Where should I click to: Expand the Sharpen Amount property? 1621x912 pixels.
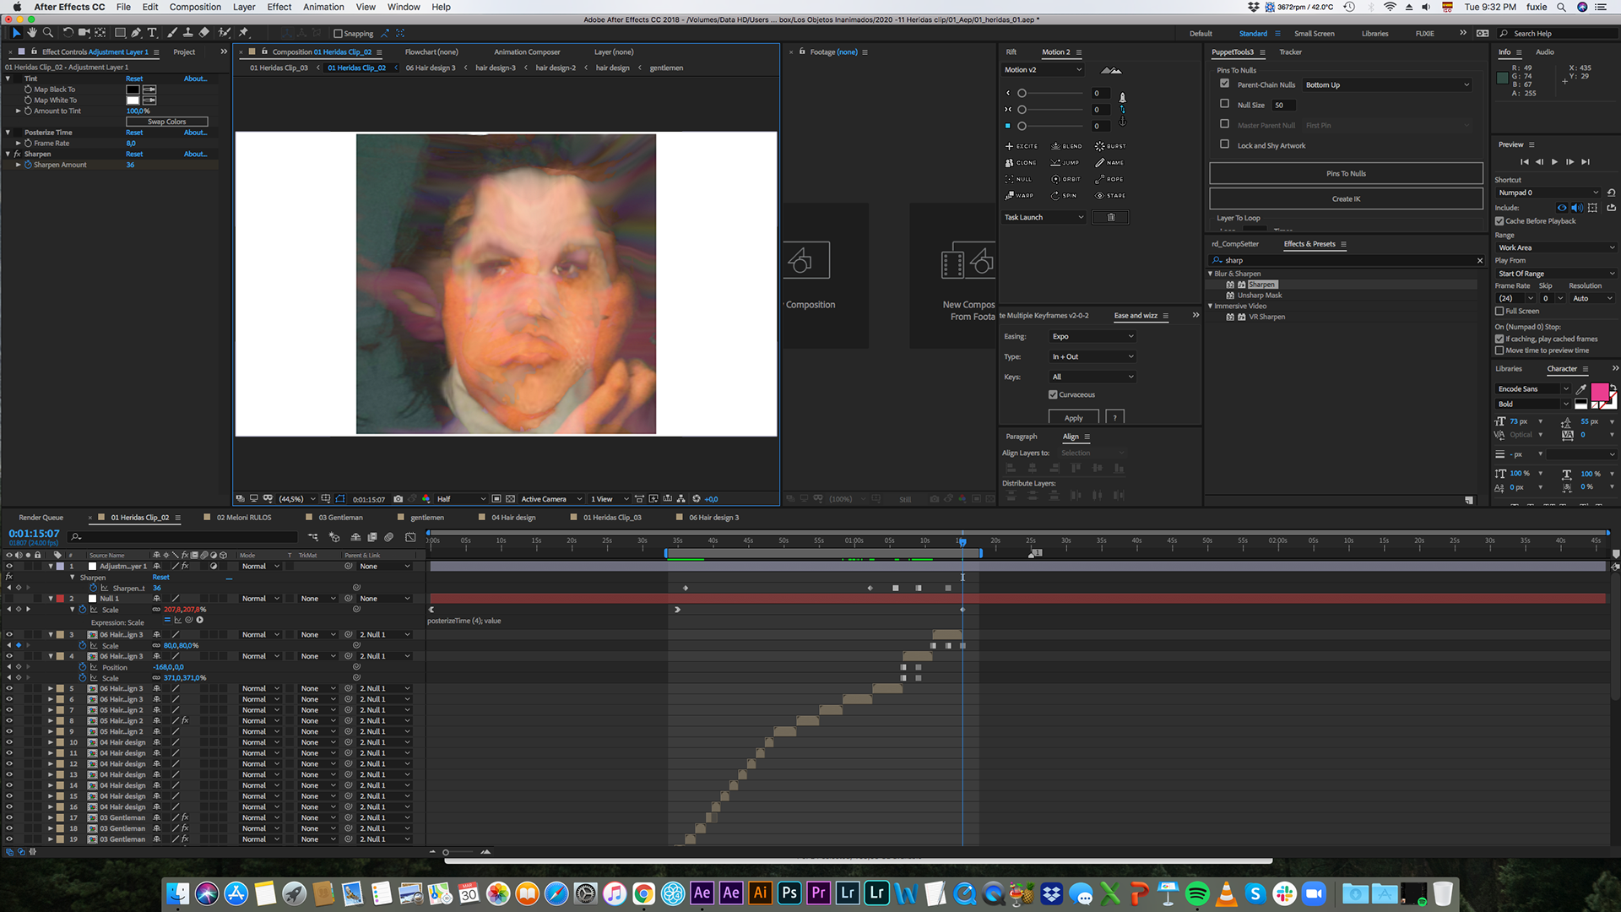(x=19, y=166)
